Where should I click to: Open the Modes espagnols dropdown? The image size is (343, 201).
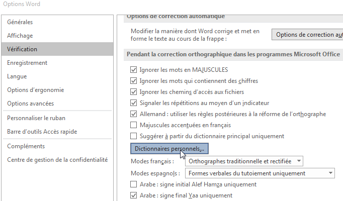click(x=260, y=173)
